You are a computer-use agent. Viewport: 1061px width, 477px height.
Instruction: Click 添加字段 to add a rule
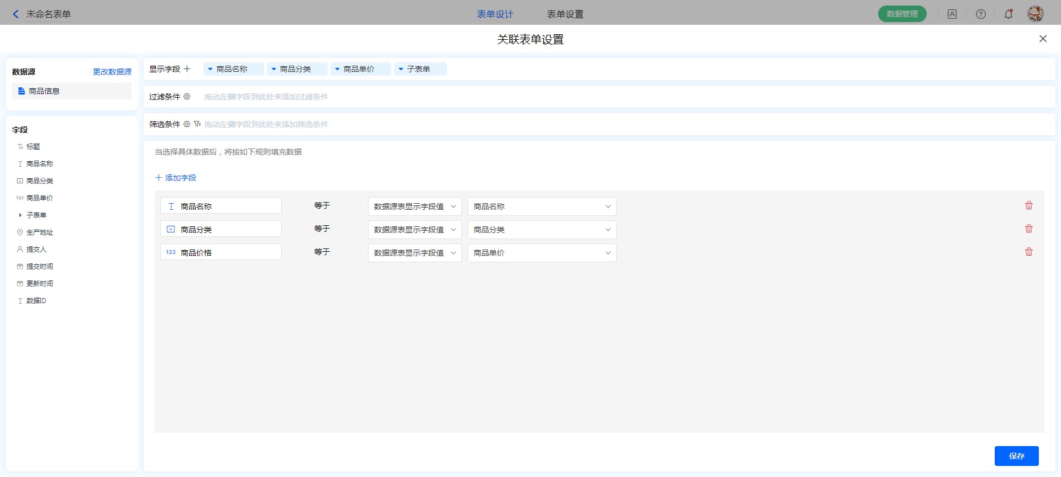coord(176,178)
